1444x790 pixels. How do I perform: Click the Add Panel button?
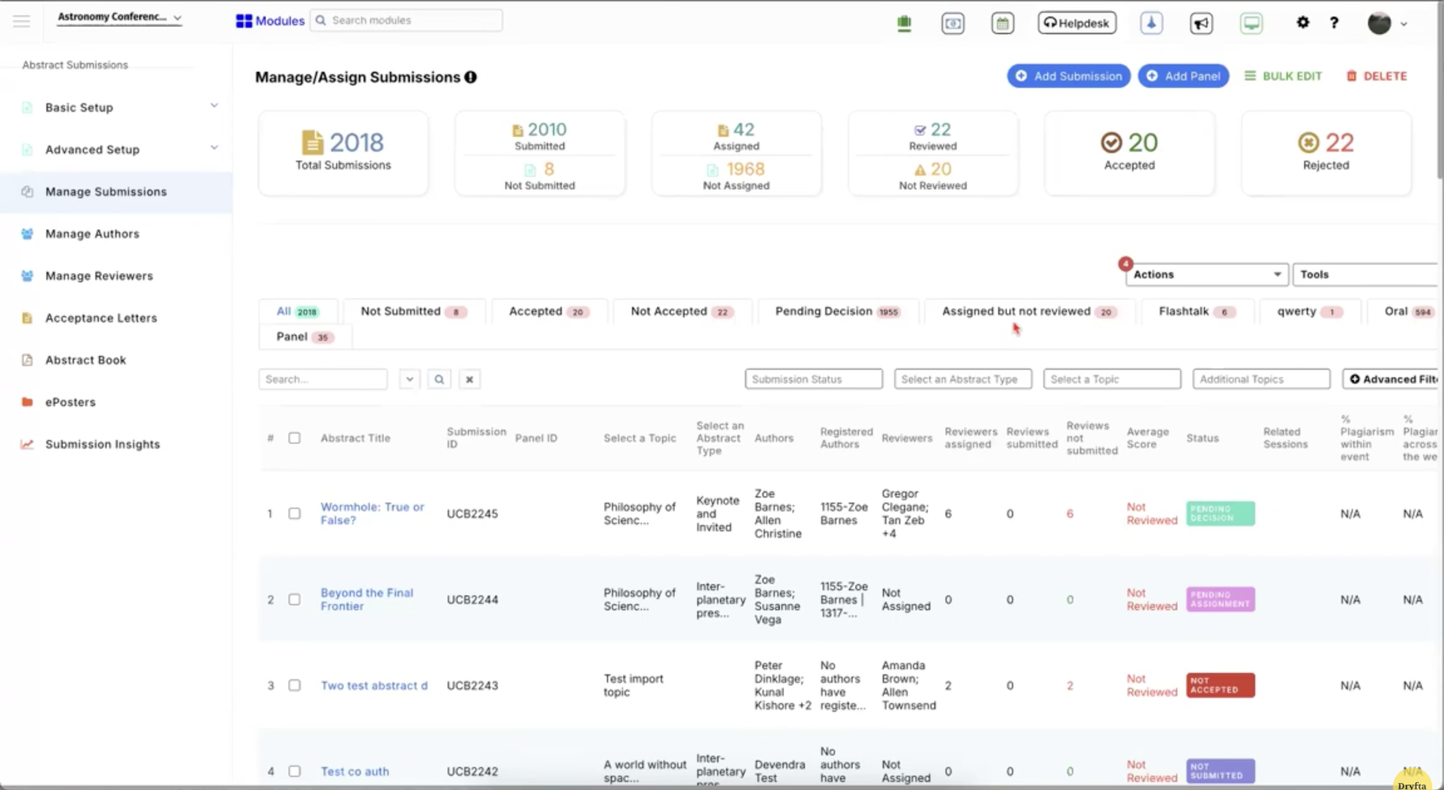1183,76
